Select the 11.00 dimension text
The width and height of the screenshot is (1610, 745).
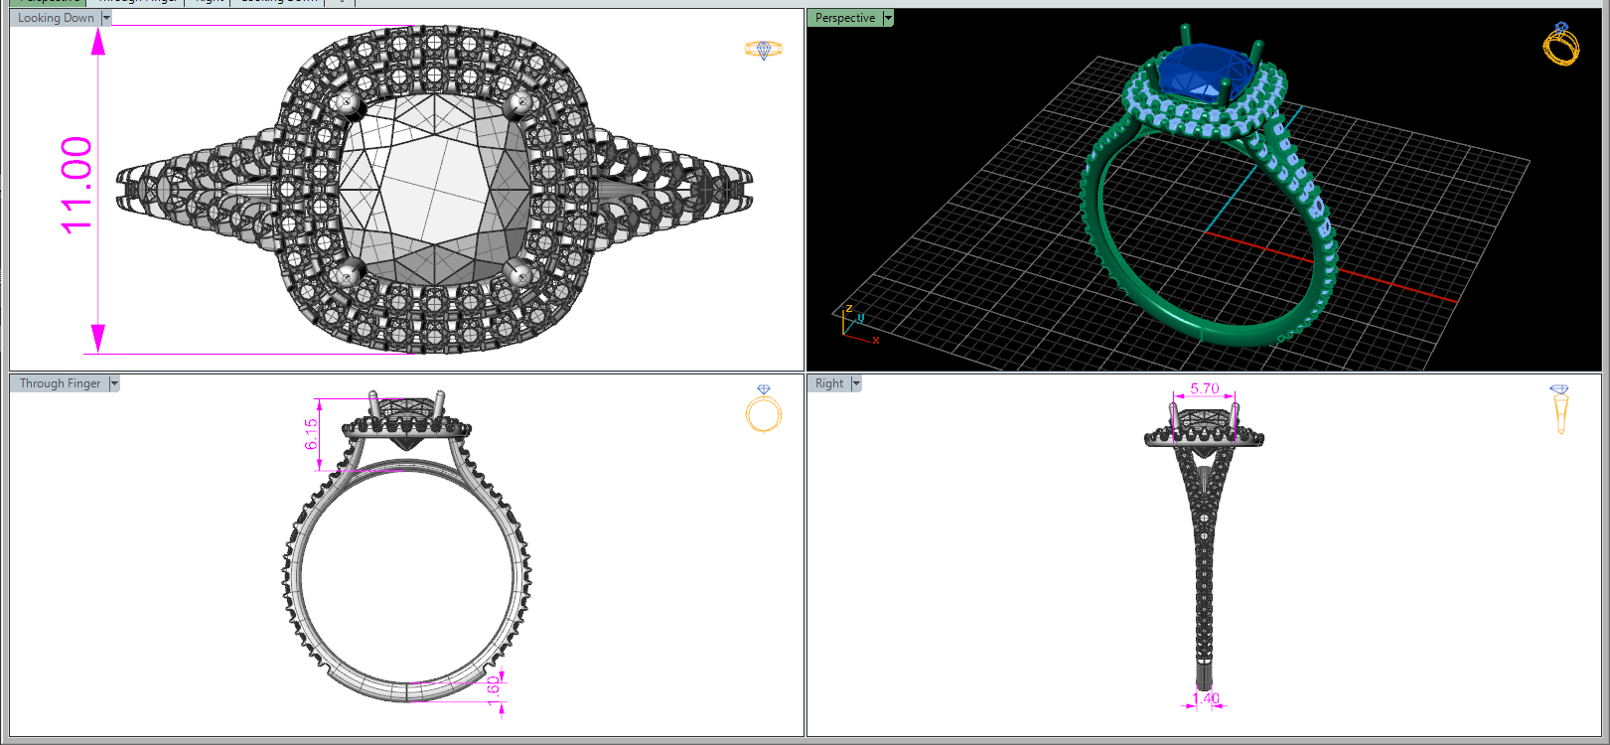click(x=76, y=186)
